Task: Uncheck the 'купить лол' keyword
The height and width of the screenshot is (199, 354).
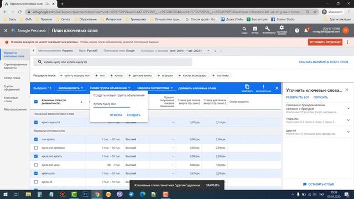Action: (x=36, y=173)
